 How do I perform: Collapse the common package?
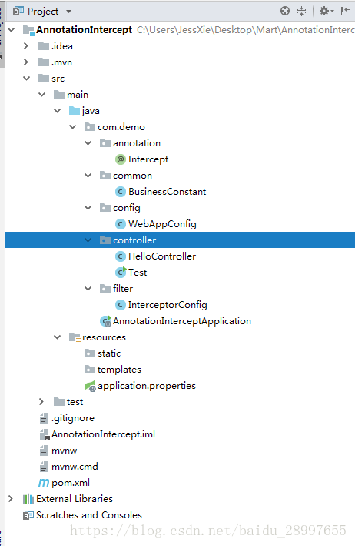(88, 176)
